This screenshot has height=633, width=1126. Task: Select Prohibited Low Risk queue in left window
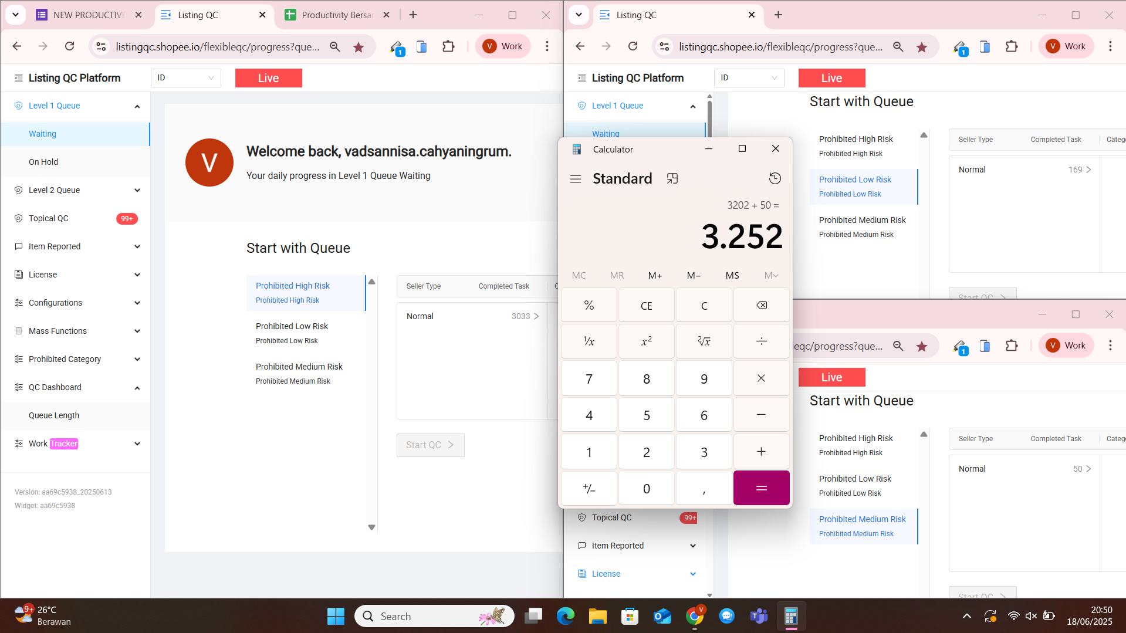click(x=306, y=333)
